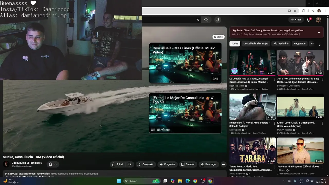The width and height of the screenshot is (329, 185).
Task: Hide the suggested video cards with Ocultar
Action: [218, 37]
